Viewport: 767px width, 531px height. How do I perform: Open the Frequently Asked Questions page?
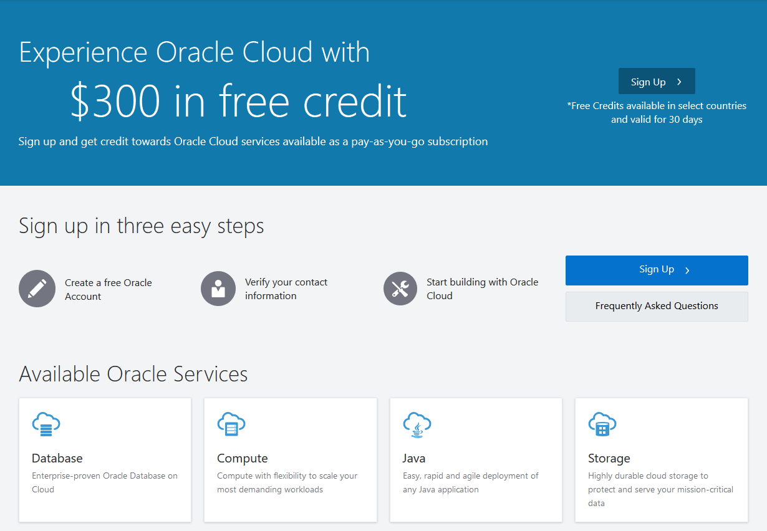pos(657,306)
